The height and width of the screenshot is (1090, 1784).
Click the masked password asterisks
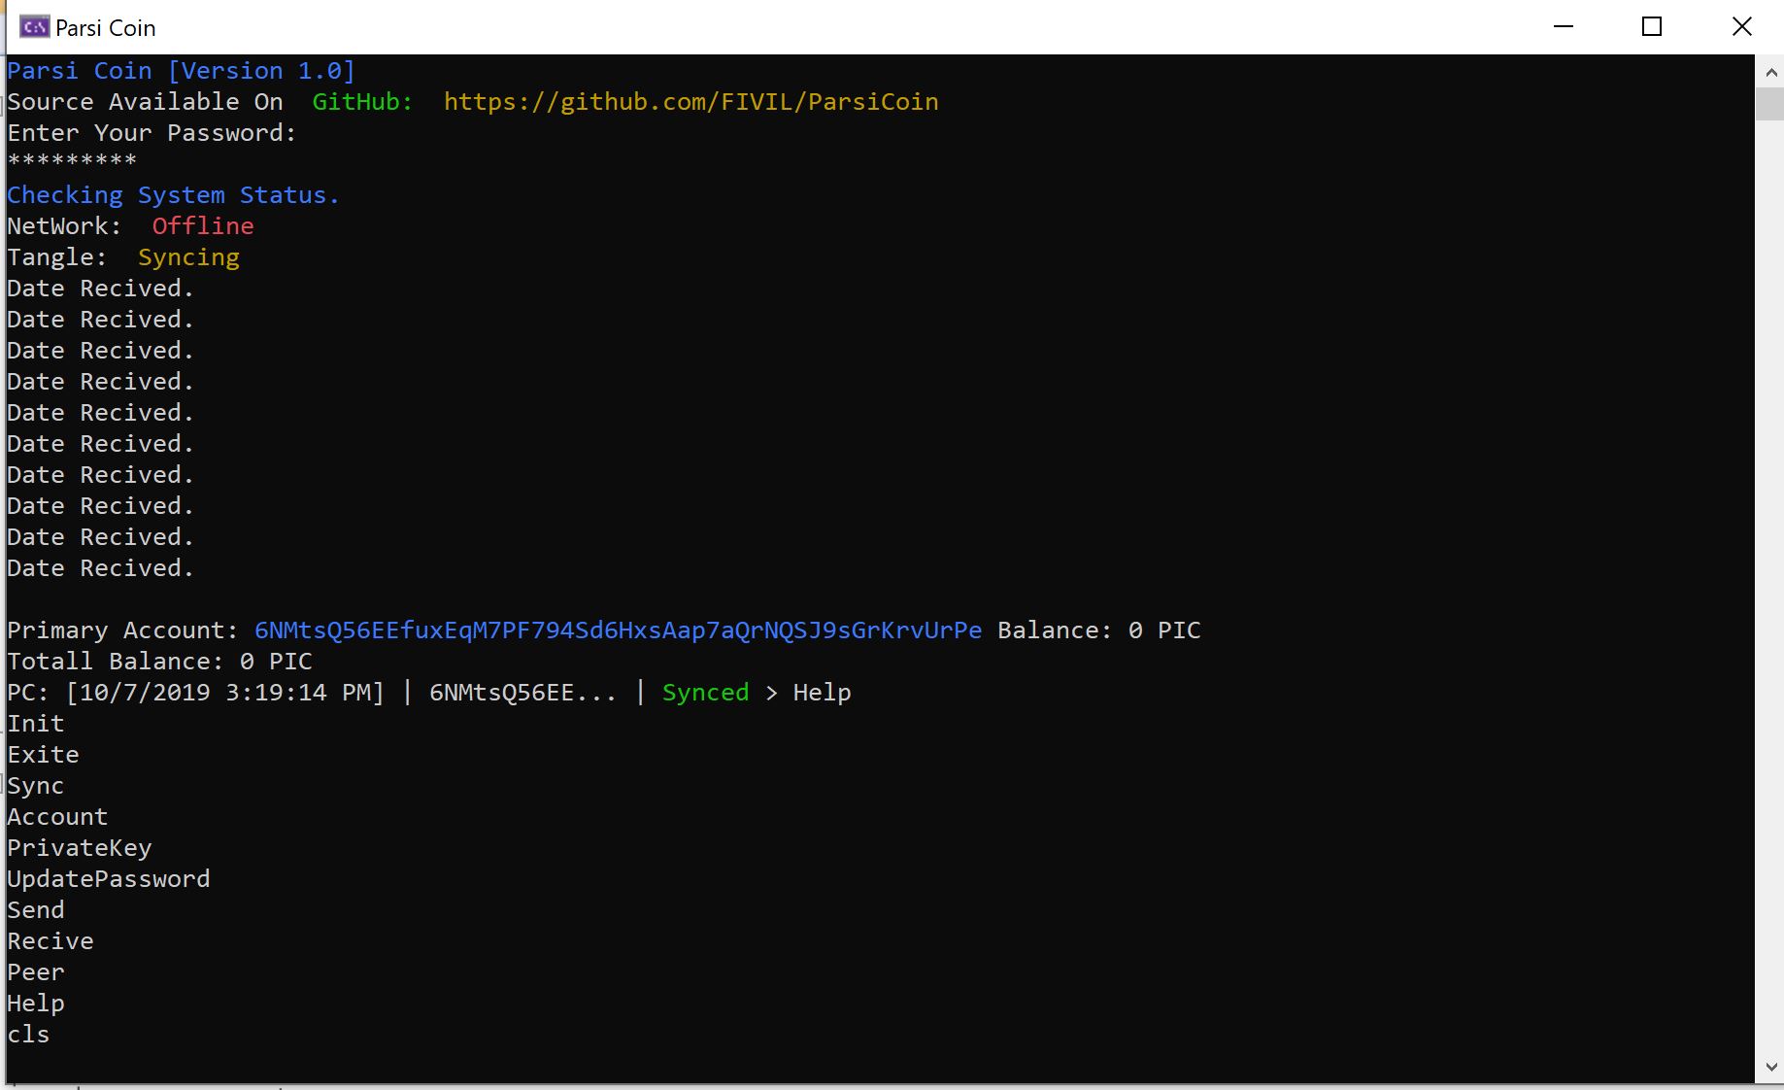pyautogui.click(x=72, y=161)
